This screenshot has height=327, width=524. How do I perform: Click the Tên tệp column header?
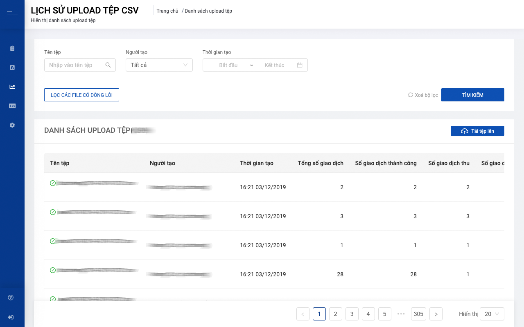click(60, 163)
